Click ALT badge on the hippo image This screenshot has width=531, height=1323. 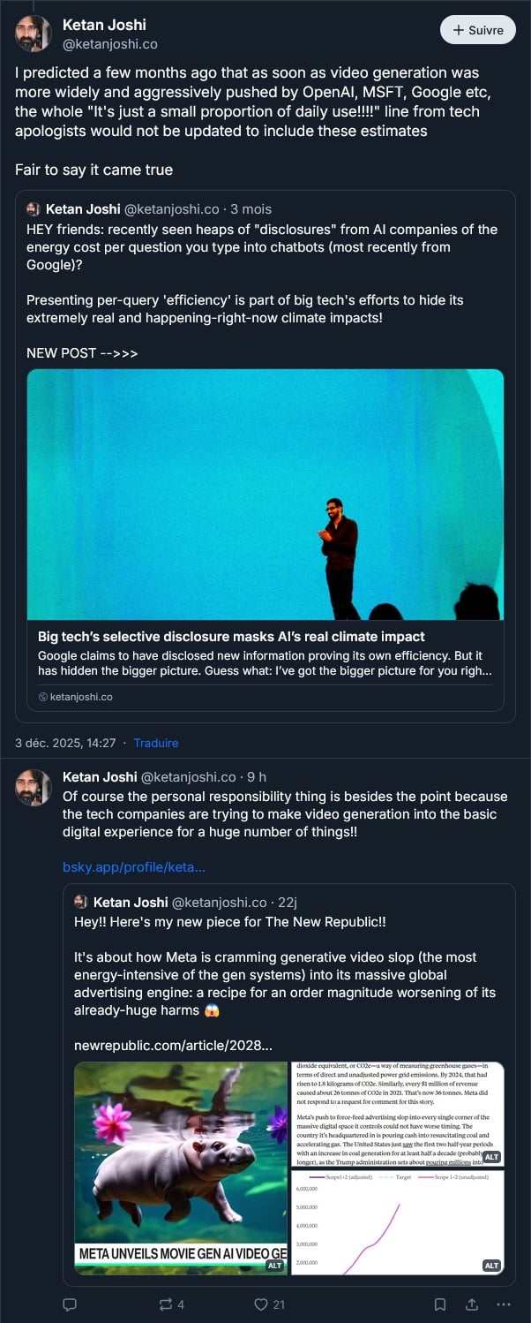[276, 1265]
